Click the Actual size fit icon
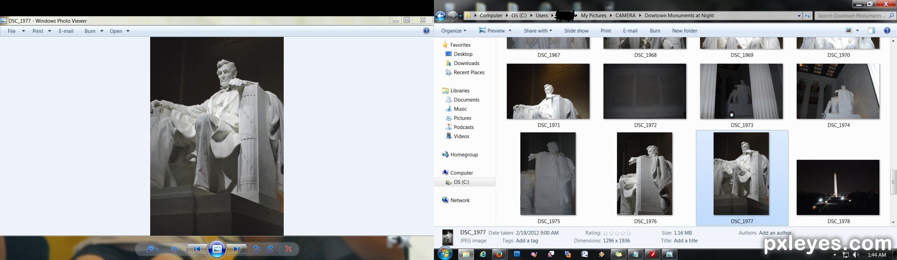Viewport: 897px width, 260px height. (x=175, y=249)
